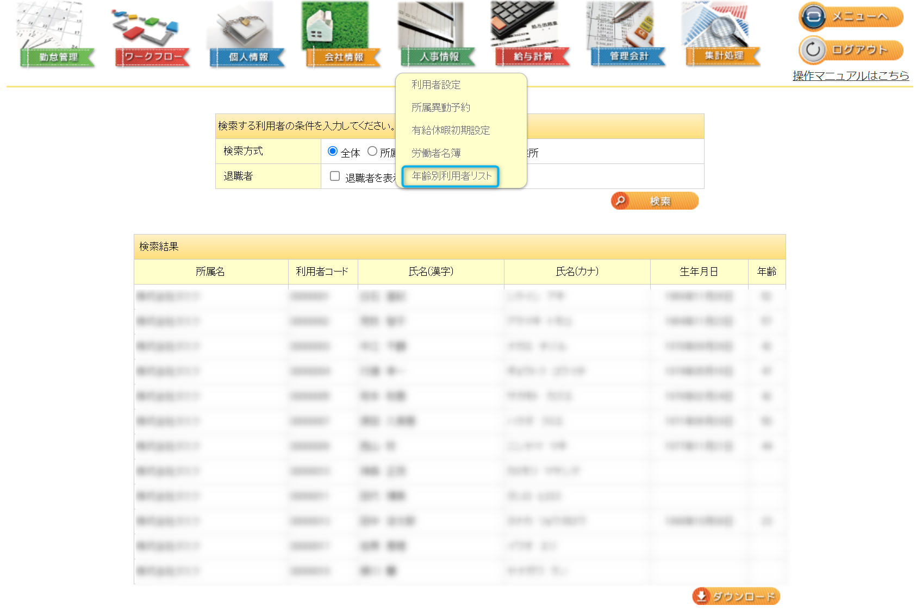Open the 給与計算 payroll calculator icon
The image size is (916, 612).
pyautogui.click(x=532, y=35)
